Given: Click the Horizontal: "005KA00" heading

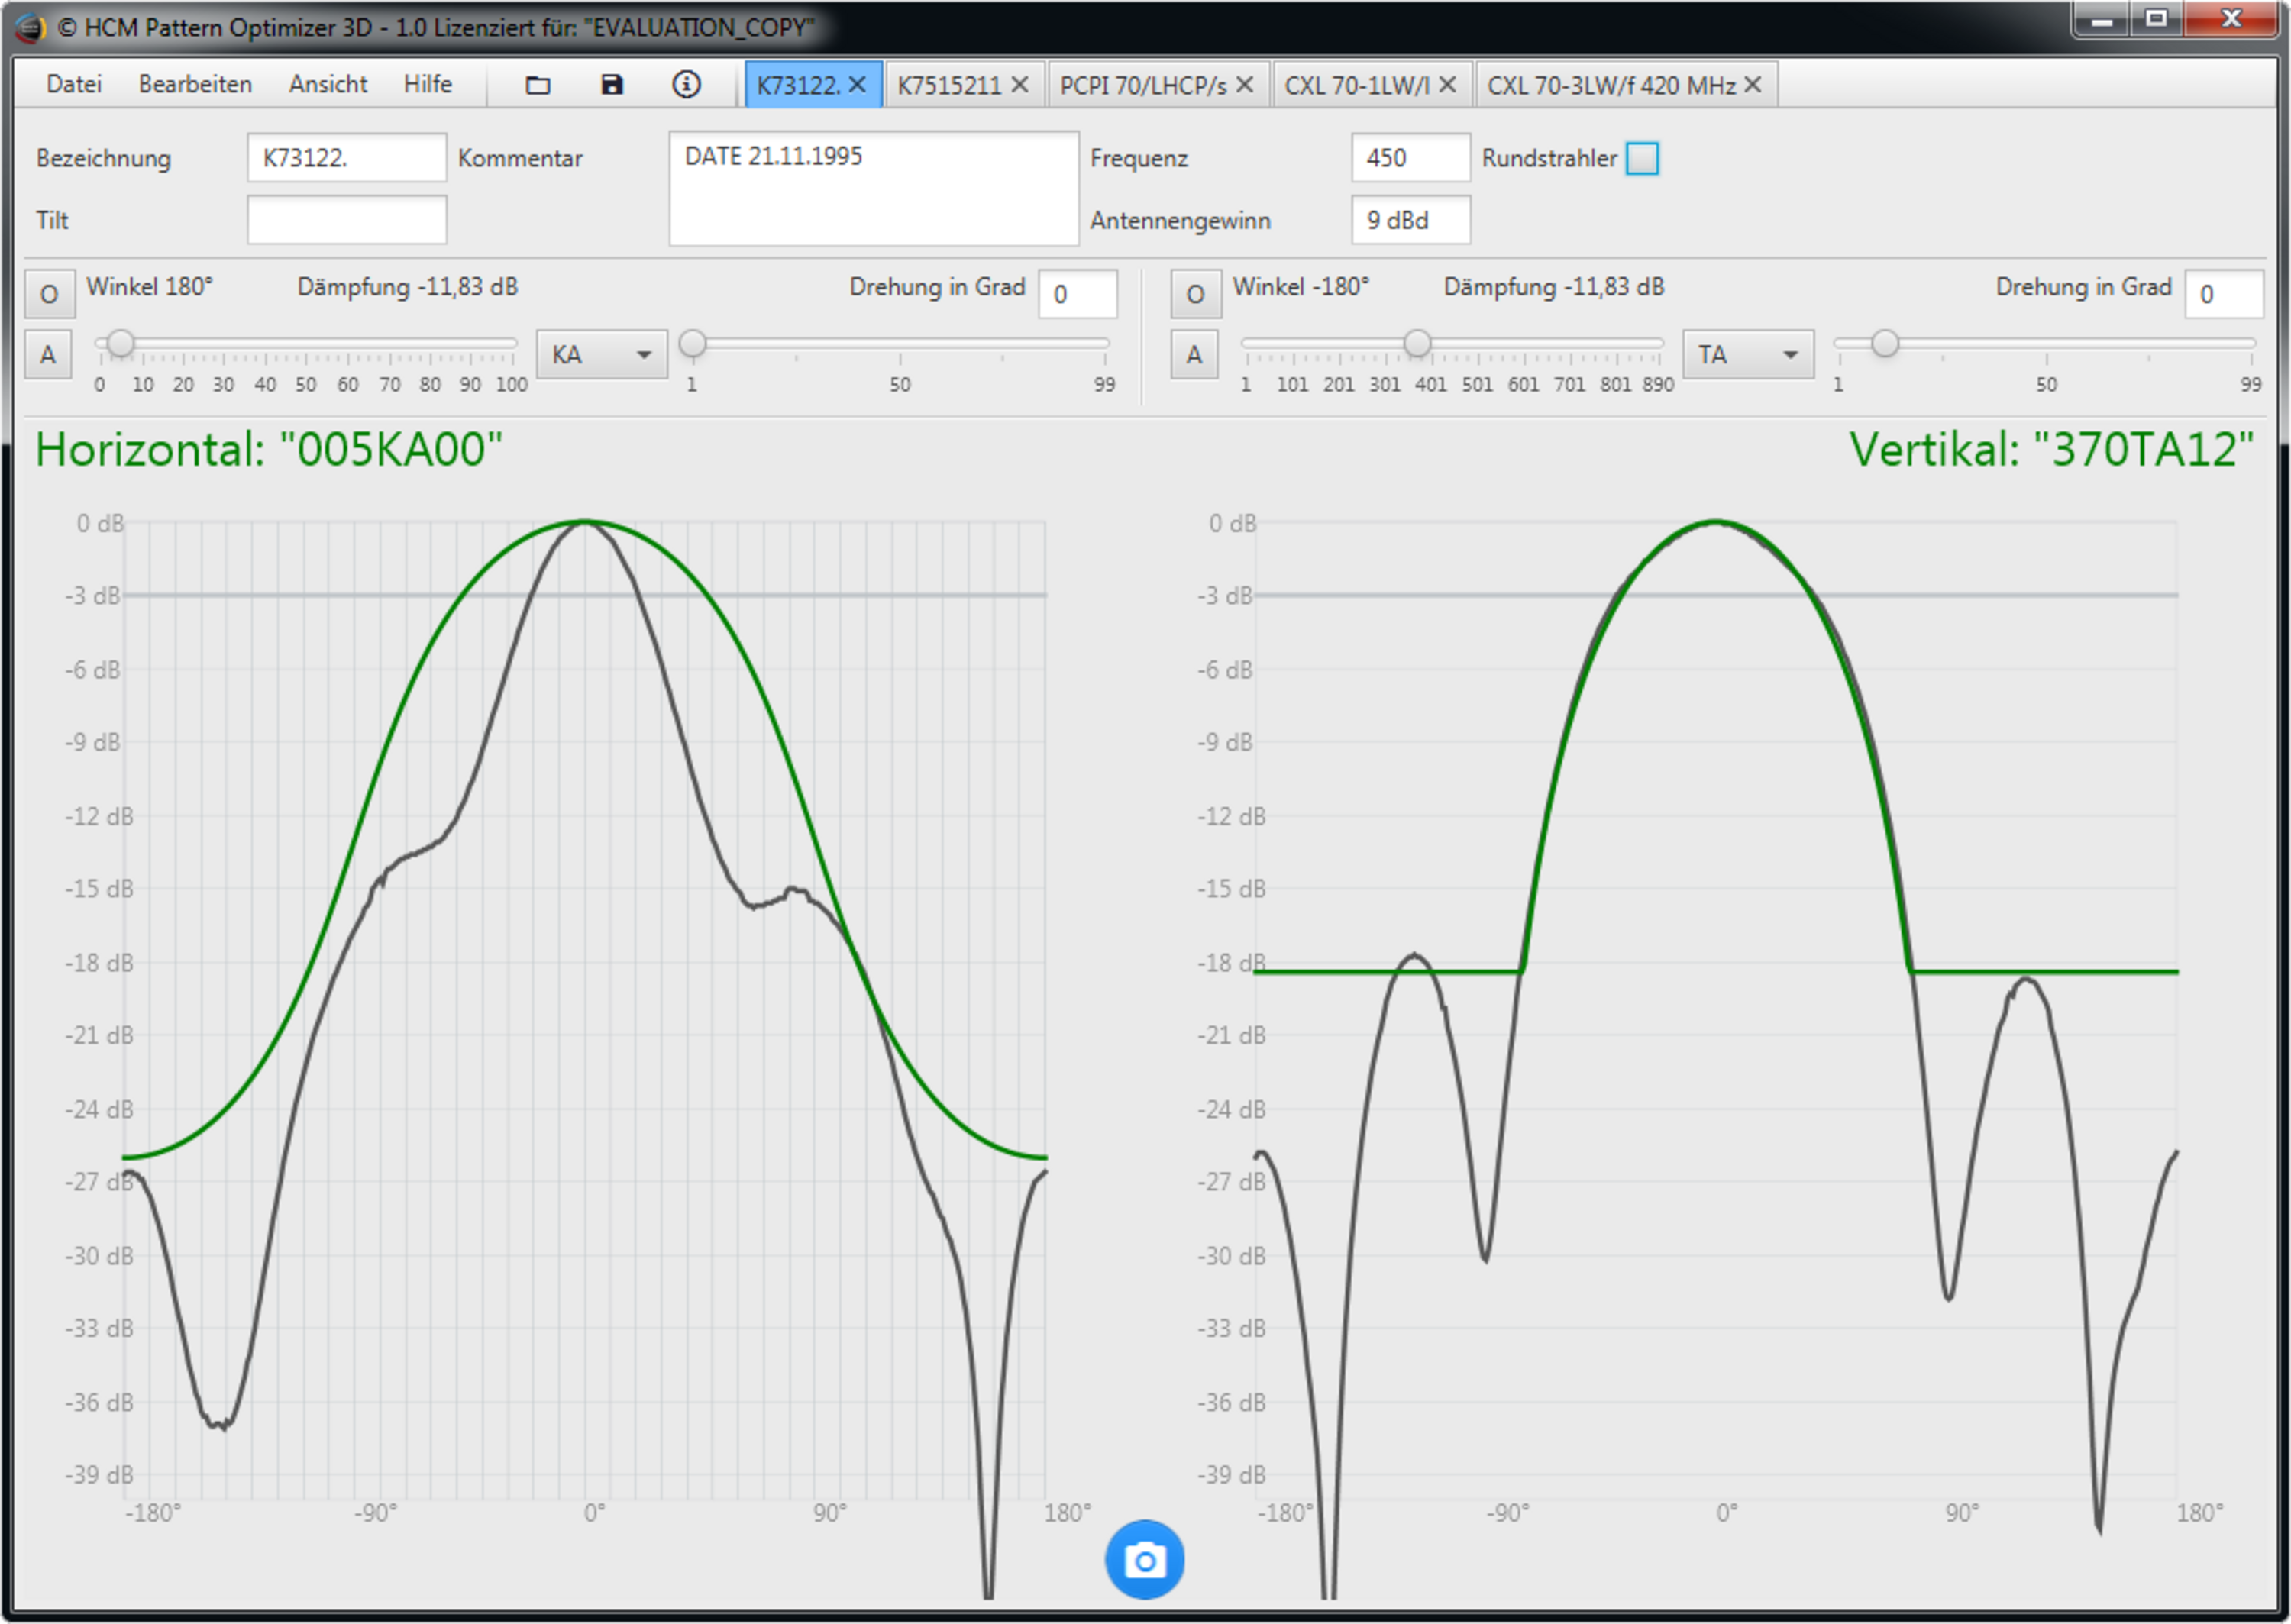Looking at the screenshot, I should click(269, 449).
